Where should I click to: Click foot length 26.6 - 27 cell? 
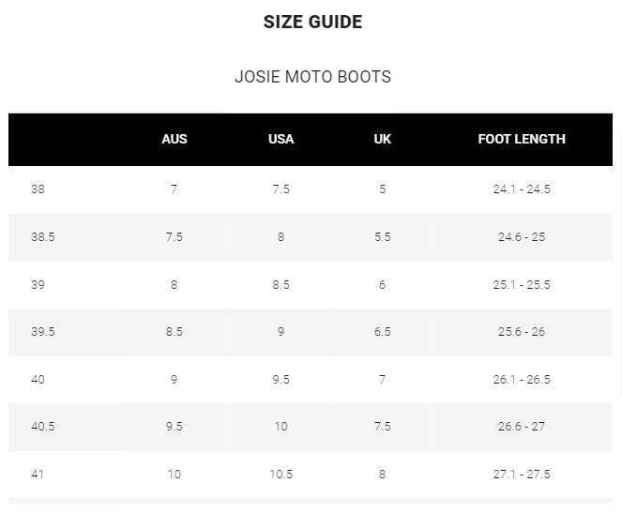pos(522,427)
